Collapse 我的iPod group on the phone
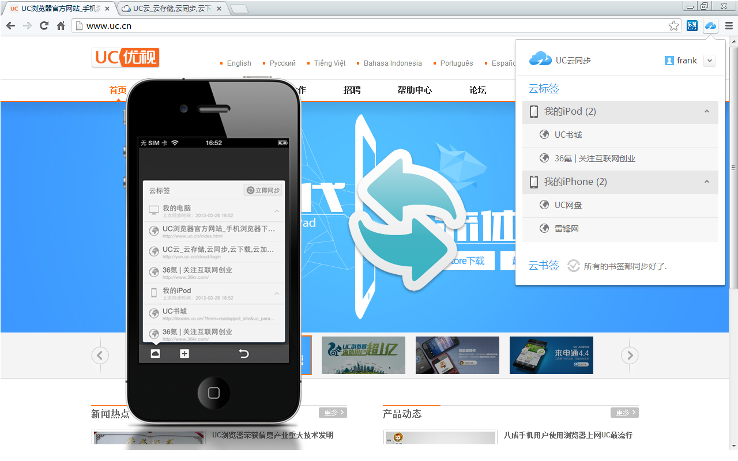738x461 pixels. pos(277,293)
